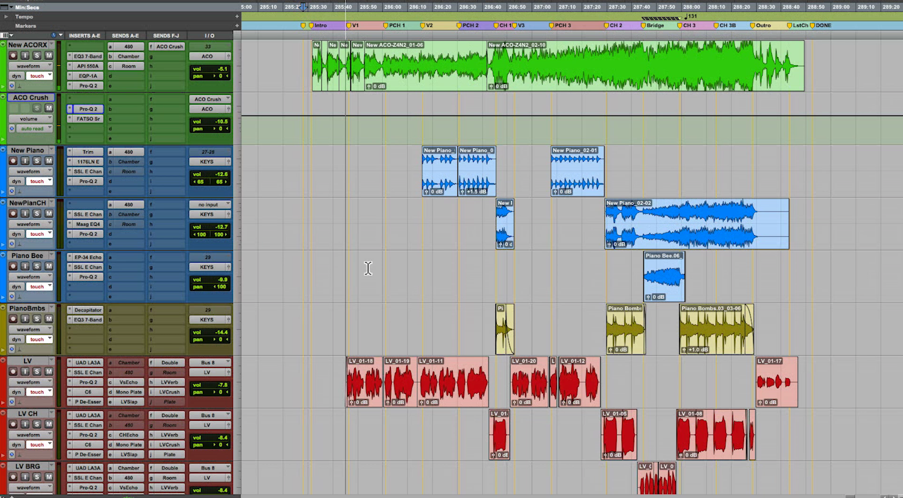Viewport: 903px width, 498px height.
Task: Record-enable the New Piano track
Action: (13, 161)
